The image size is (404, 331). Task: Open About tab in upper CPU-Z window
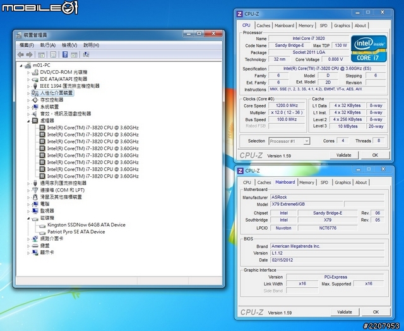tap(360, 25)
